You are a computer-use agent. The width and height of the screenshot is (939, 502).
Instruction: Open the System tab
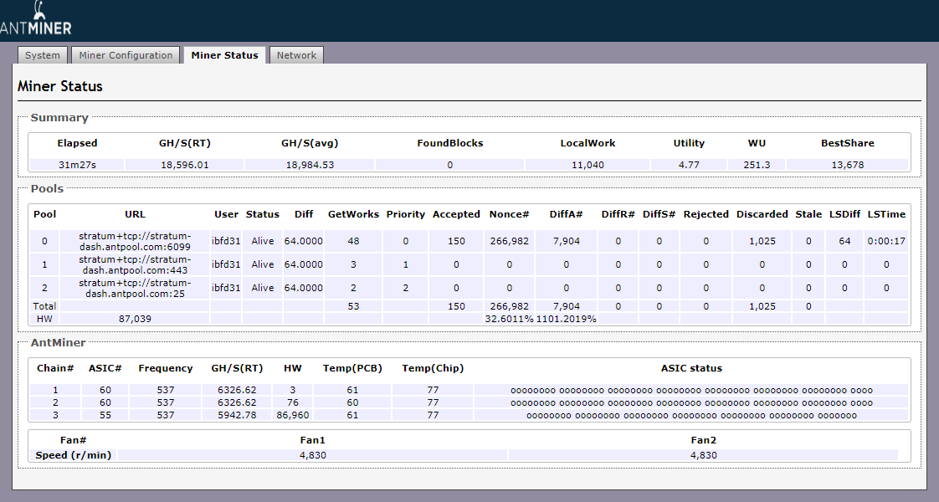pos(43,55)
